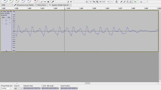The width and height of the screenshot is (161, 90).
Task: Toggle the Sync-Lock tracks clock icon
Action: pos(116,2)
